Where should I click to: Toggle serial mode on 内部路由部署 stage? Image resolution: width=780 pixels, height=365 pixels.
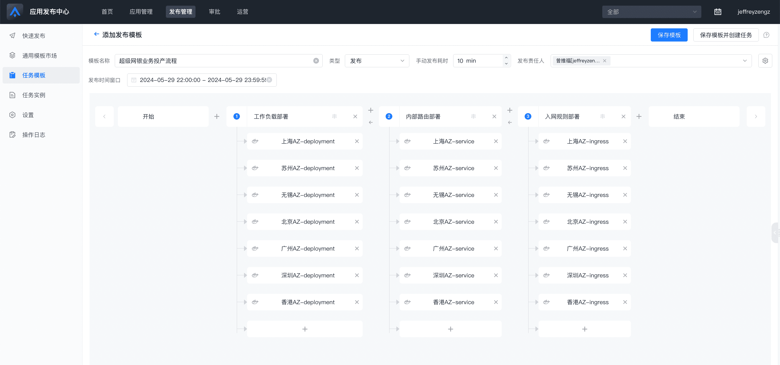pyautogui.click(x=473, y=117)
